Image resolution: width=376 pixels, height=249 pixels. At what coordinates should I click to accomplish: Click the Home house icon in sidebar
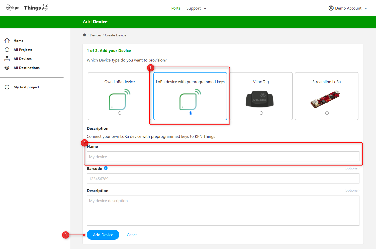coord(7,41)
